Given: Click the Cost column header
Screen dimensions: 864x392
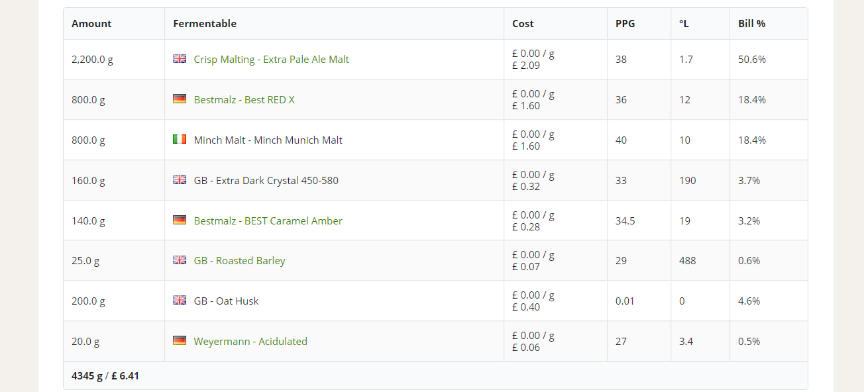Looking at the screenshot, I should (x=523, y=23).
